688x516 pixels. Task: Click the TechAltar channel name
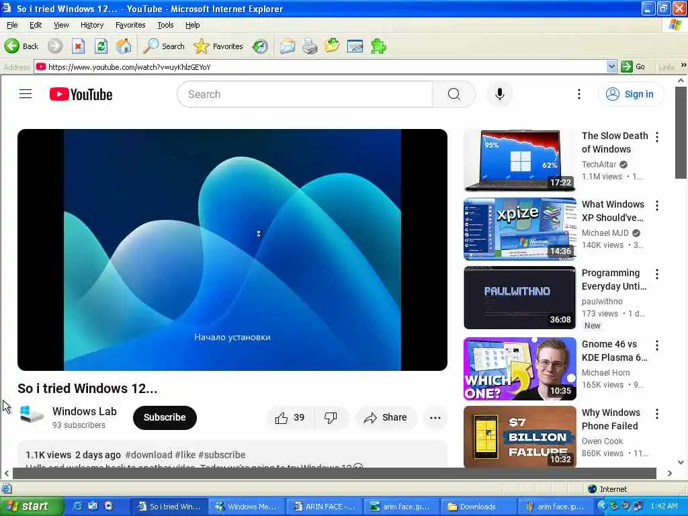point(599,164)
